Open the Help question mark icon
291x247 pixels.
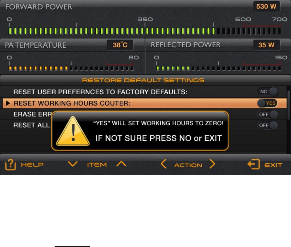pos(10,164)
